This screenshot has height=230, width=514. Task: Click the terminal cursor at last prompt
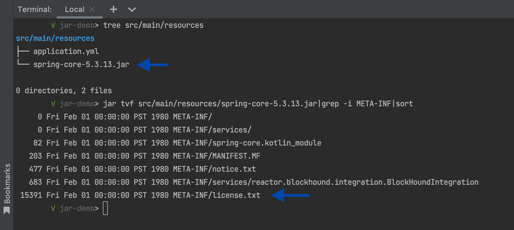pyautogui.click(x=105, y=208)
